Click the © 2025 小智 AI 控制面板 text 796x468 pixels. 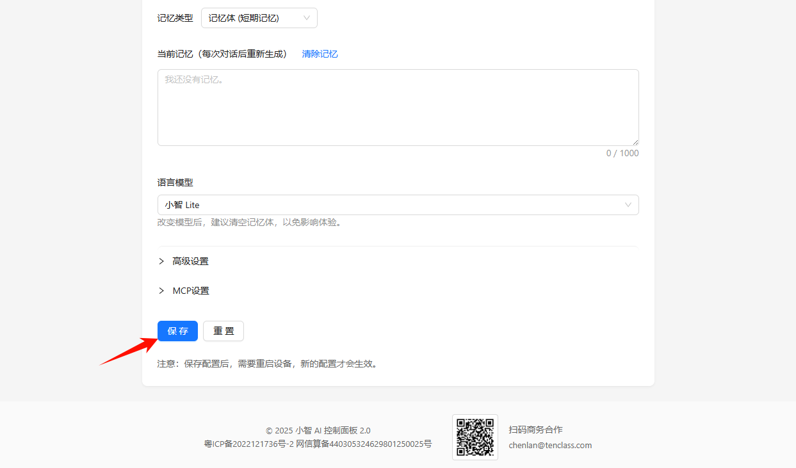click(x=318, y=430)
